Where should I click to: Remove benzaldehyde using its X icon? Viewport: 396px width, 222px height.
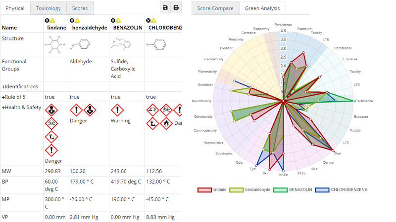tap(72, 20)
